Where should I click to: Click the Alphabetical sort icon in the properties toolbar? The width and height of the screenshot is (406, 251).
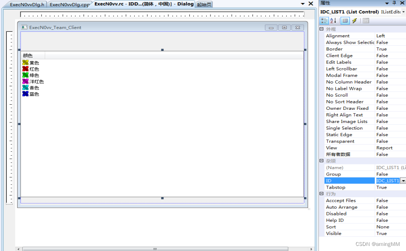coord(333,21)
